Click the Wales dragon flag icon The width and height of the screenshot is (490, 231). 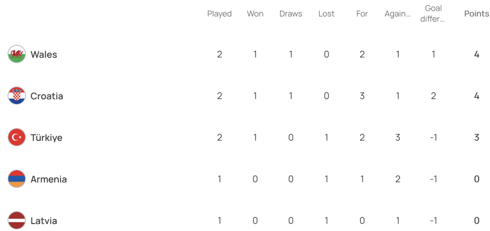point(17,54)
